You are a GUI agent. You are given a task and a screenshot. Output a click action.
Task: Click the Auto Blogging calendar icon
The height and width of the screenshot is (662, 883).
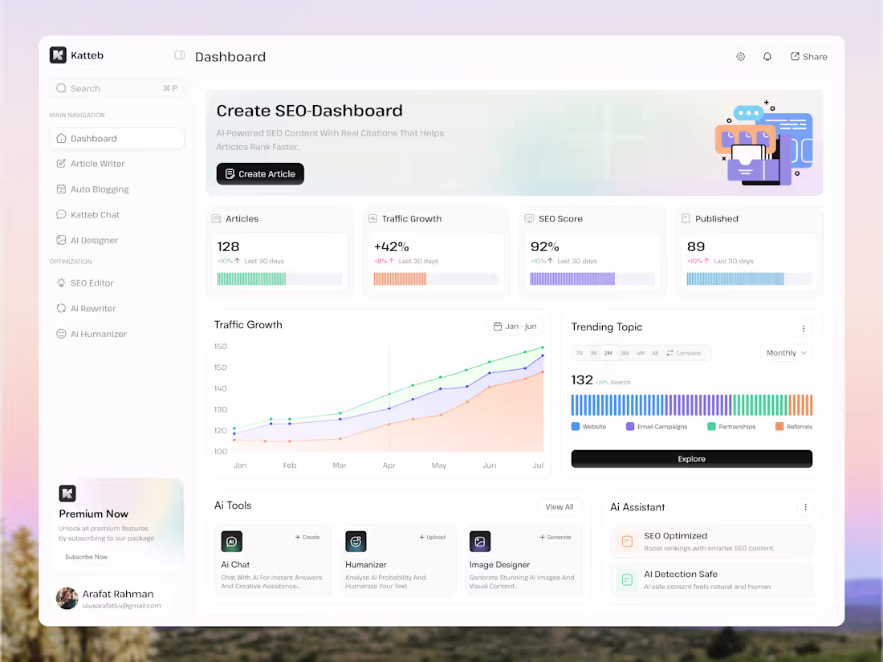click(61, 189)
